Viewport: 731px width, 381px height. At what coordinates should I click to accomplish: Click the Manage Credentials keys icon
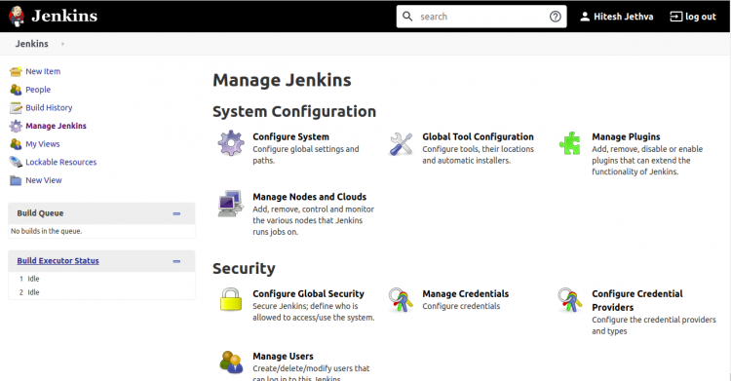click(x=401, y=300)
